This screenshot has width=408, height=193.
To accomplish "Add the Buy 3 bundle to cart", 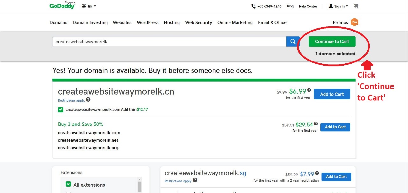I will point(335,127).
